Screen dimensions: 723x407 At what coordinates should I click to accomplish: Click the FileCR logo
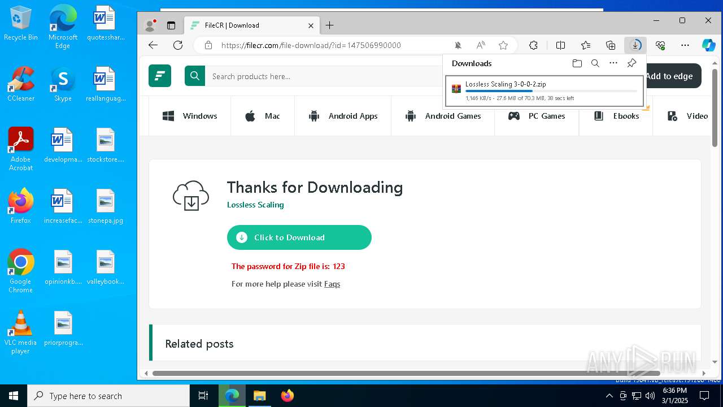160,76
